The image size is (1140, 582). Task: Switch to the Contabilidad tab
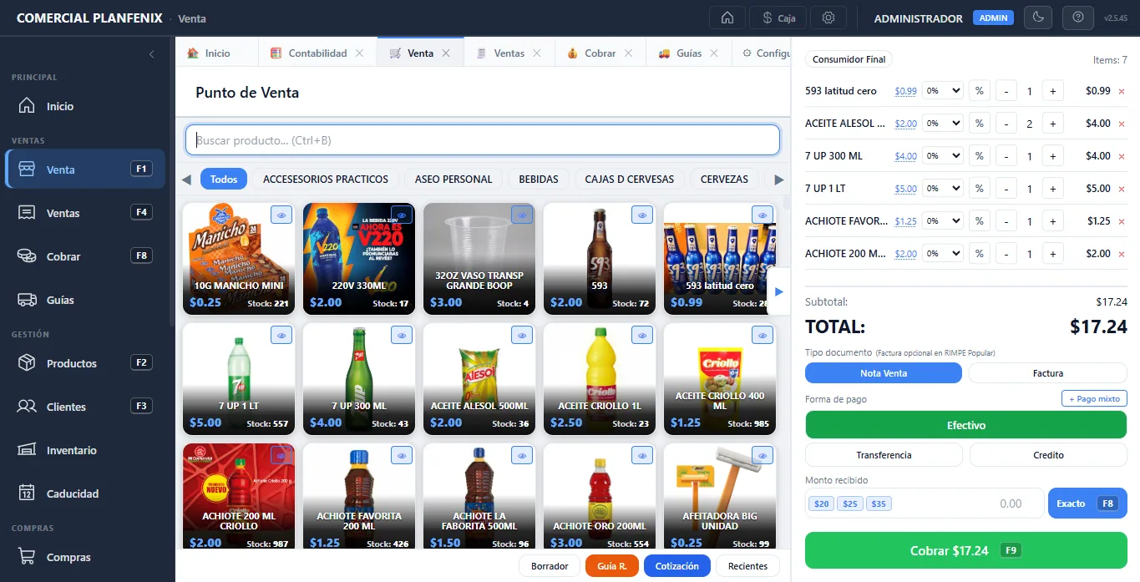(317, 53)
